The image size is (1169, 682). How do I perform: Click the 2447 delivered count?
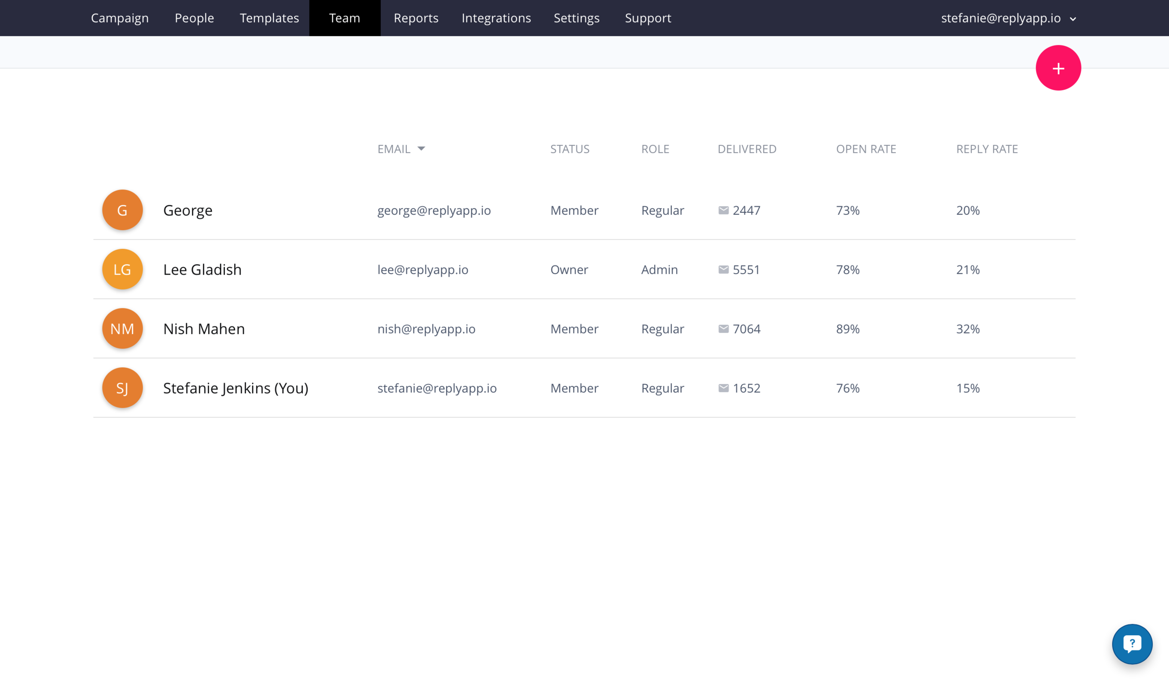click(746, 210)
